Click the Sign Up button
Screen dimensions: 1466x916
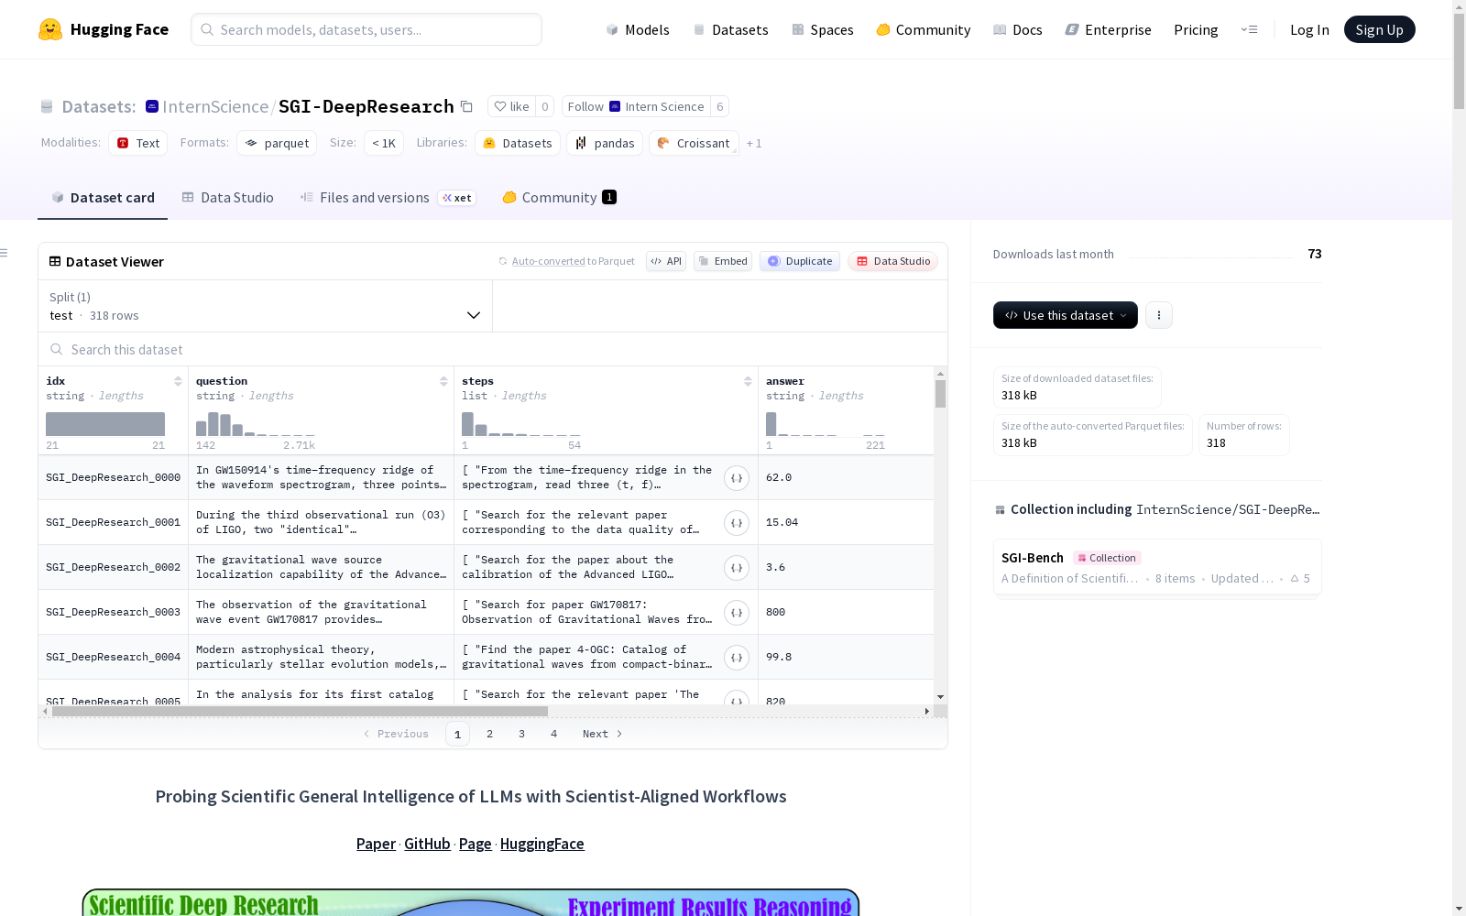(1380, 29)
